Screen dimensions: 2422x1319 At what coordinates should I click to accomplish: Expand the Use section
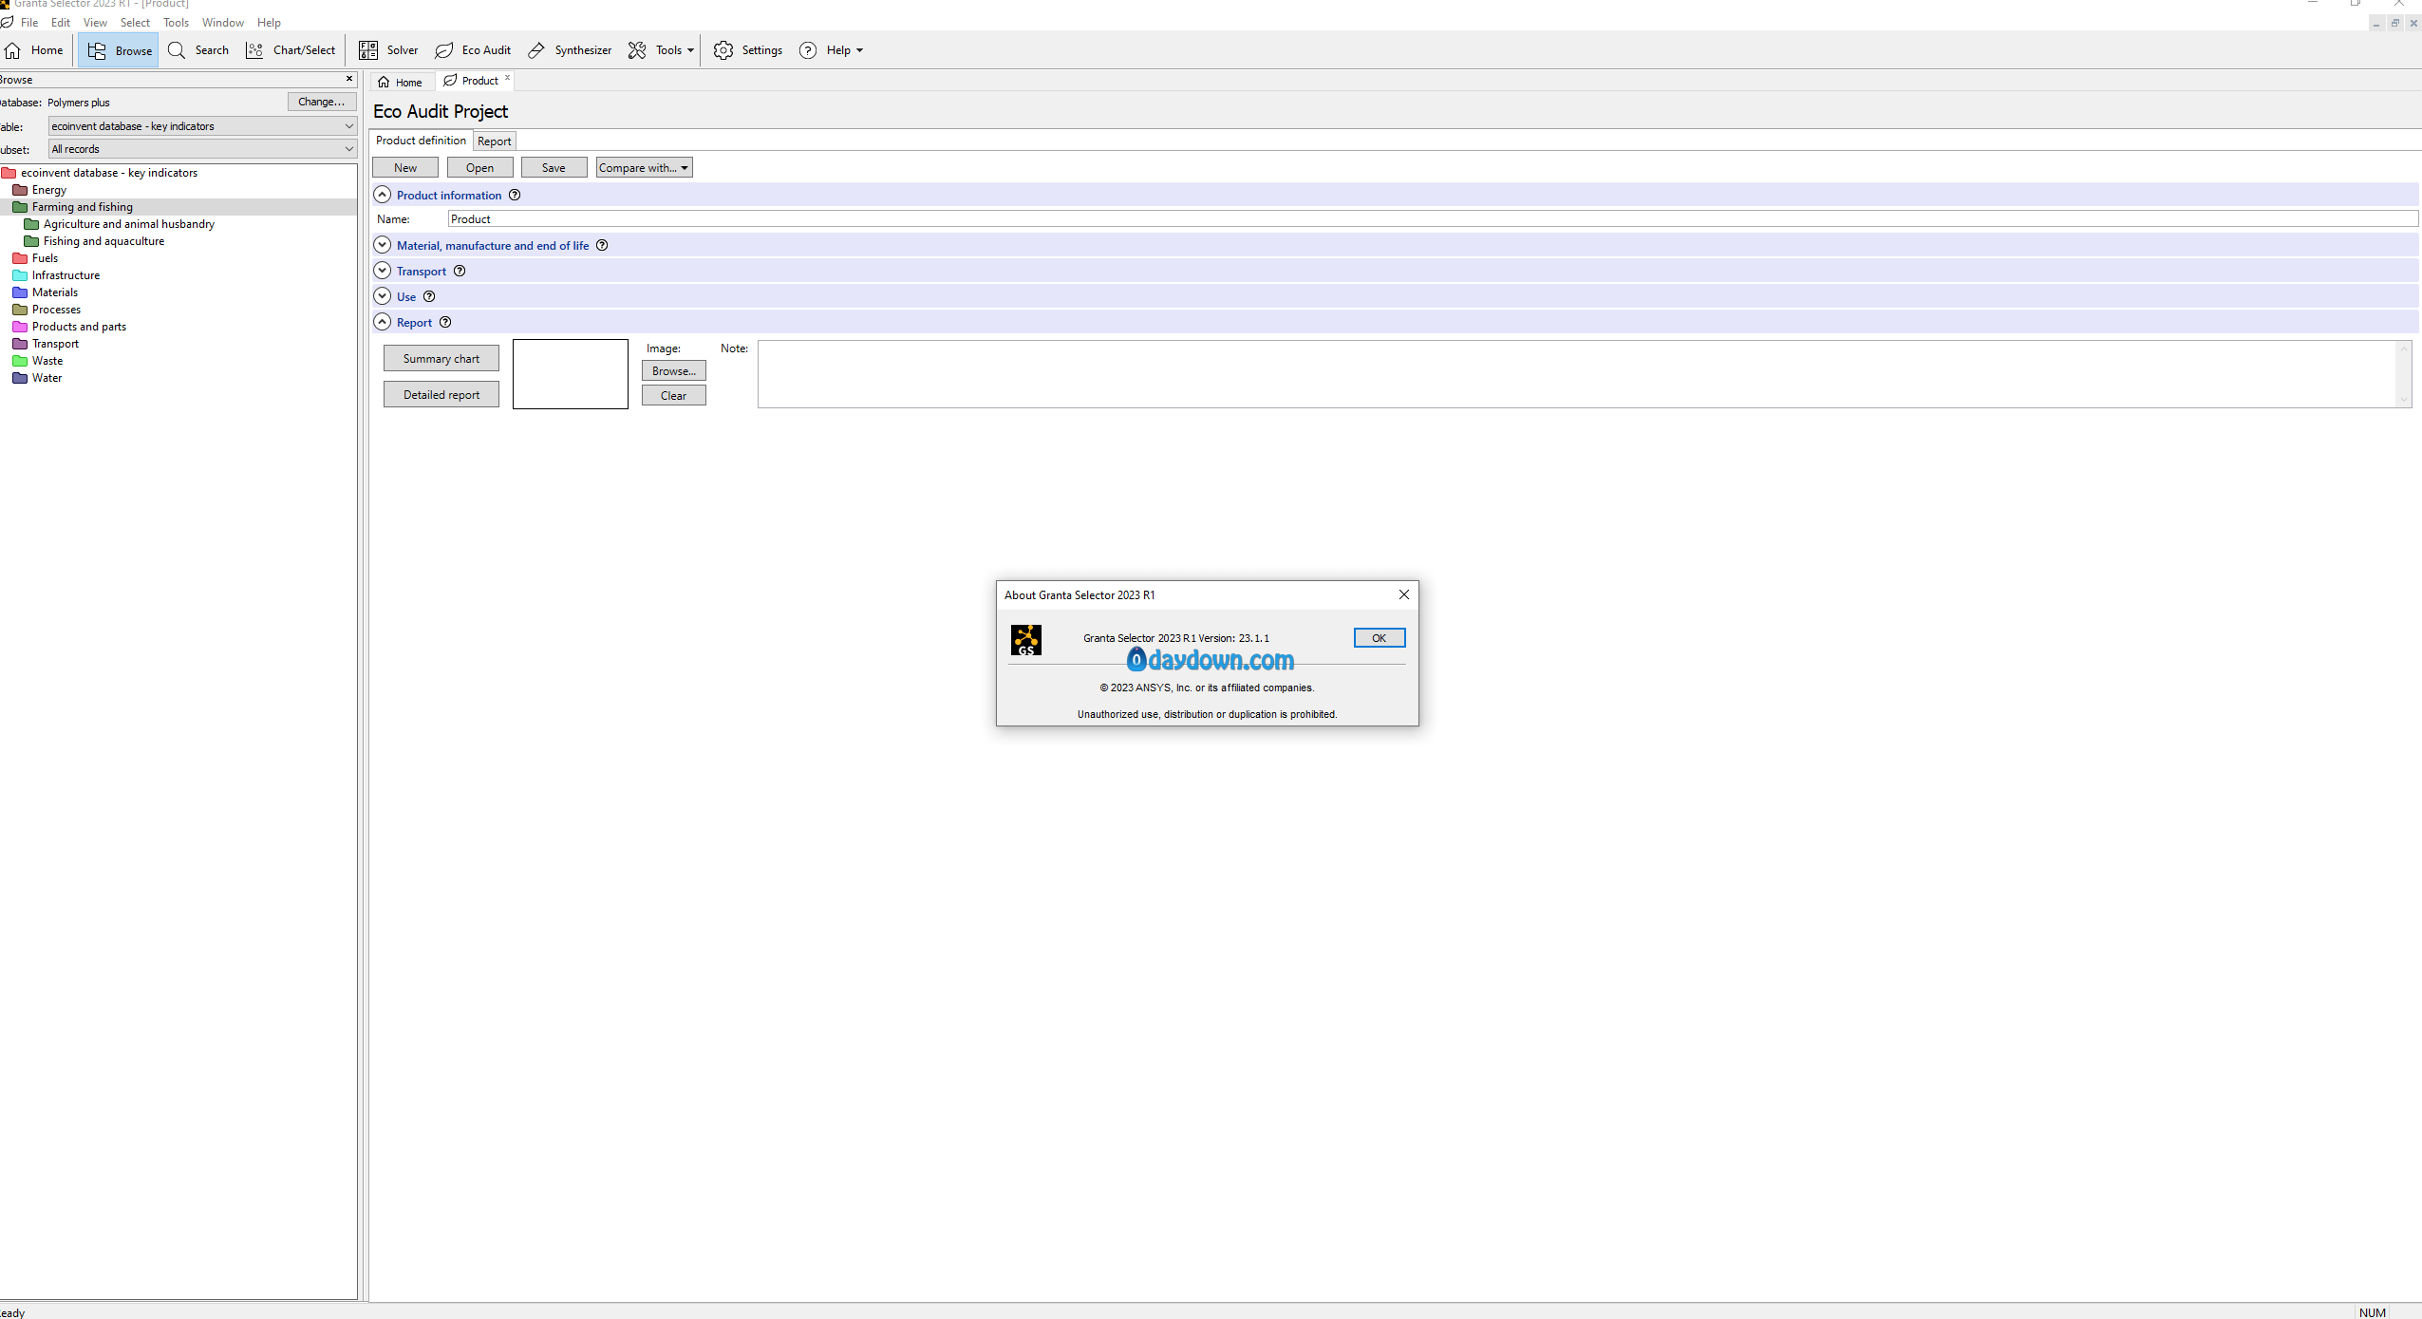[x=383, y=296]
